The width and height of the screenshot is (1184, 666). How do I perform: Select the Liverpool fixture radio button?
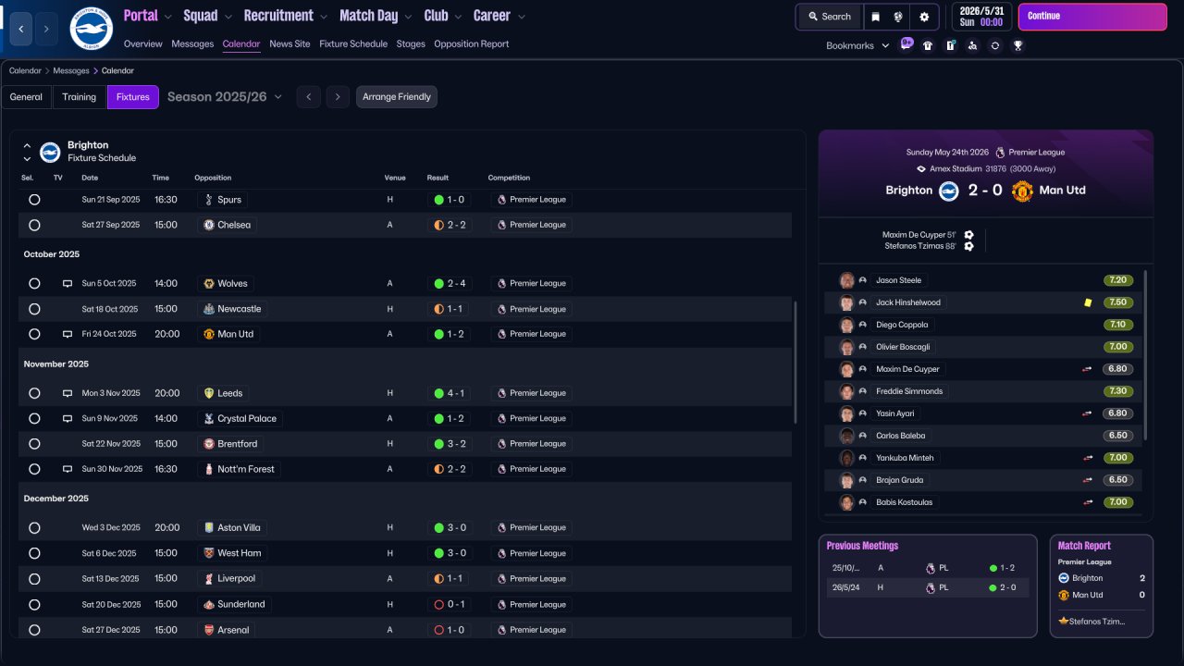pos(34,579)
